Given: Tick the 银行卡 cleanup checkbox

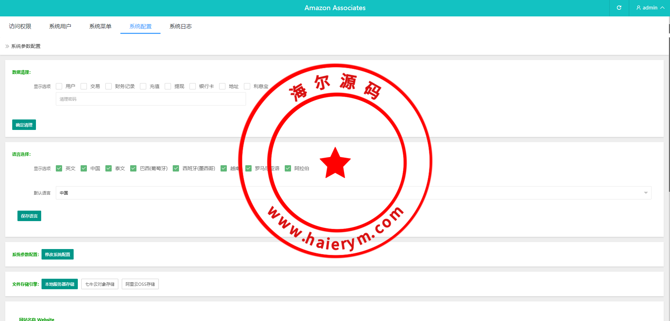Looking at the screenshot, I should pyautogui.click(x=193, y=86).
